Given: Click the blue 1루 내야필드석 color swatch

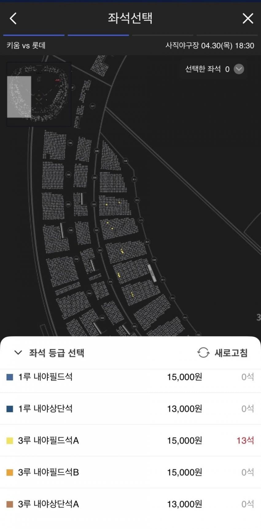Looking at the screenshot, I should (10, 377).
